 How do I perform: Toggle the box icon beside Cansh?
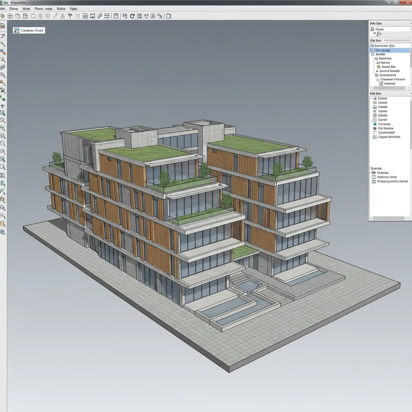[375, 120]
